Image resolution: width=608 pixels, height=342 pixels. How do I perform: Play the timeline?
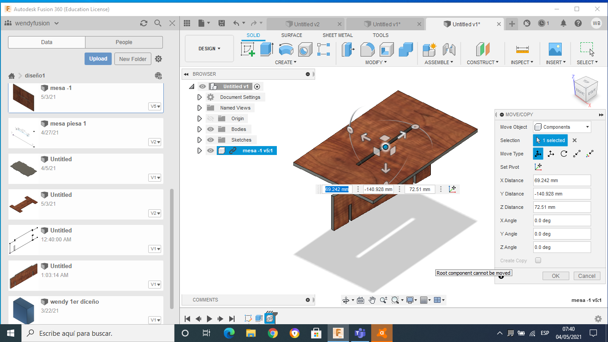[209, 319]
